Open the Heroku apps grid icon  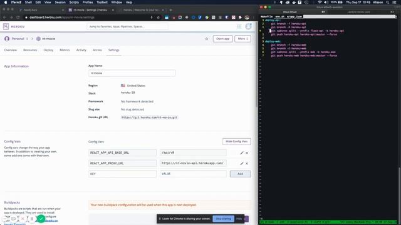(x=239, y=26)
